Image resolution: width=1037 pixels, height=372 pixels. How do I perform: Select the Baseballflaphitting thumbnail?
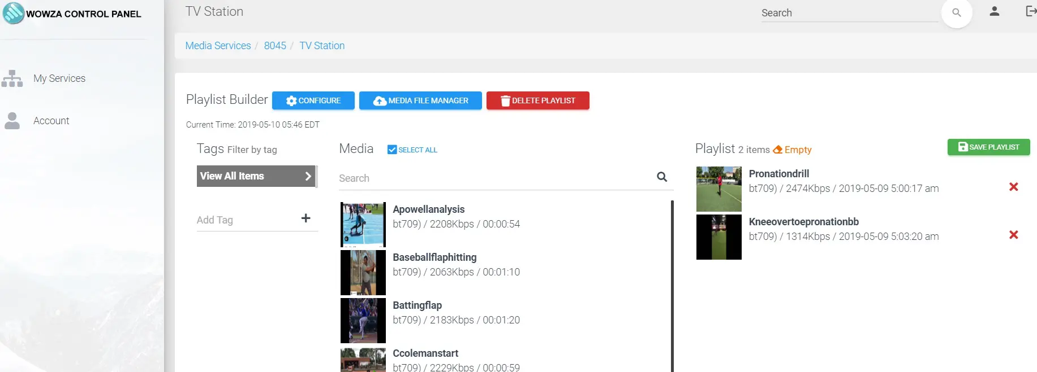363,273
